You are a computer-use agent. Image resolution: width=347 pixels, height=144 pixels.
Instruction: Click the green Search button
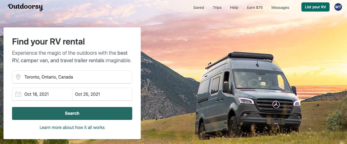tap(72, 113)
